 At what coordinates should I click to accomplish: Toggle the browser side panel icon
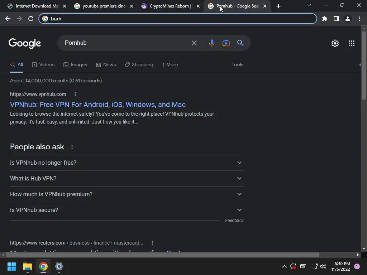(336, 19)
